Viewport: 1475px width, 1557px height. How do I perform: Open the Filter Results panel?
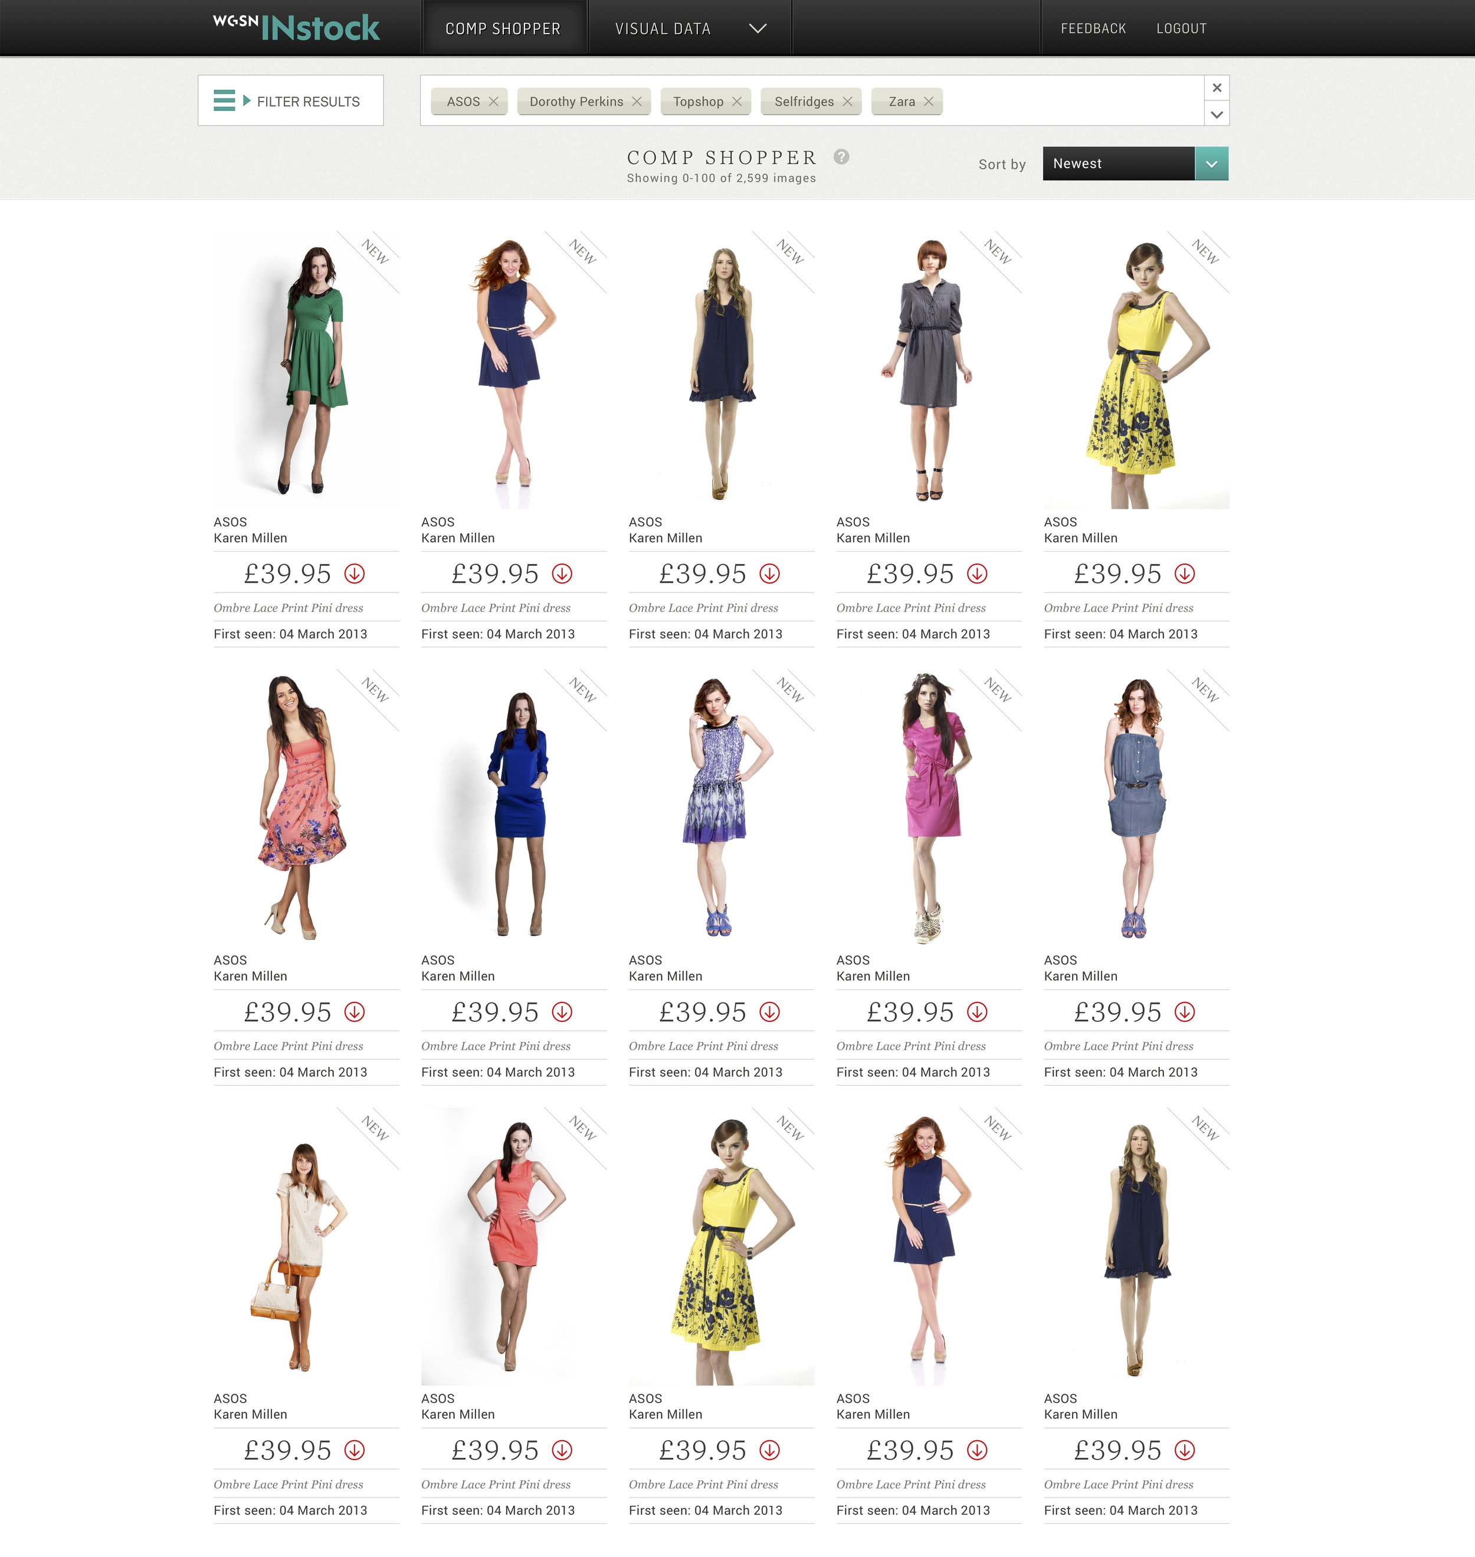tap(291, 101)
